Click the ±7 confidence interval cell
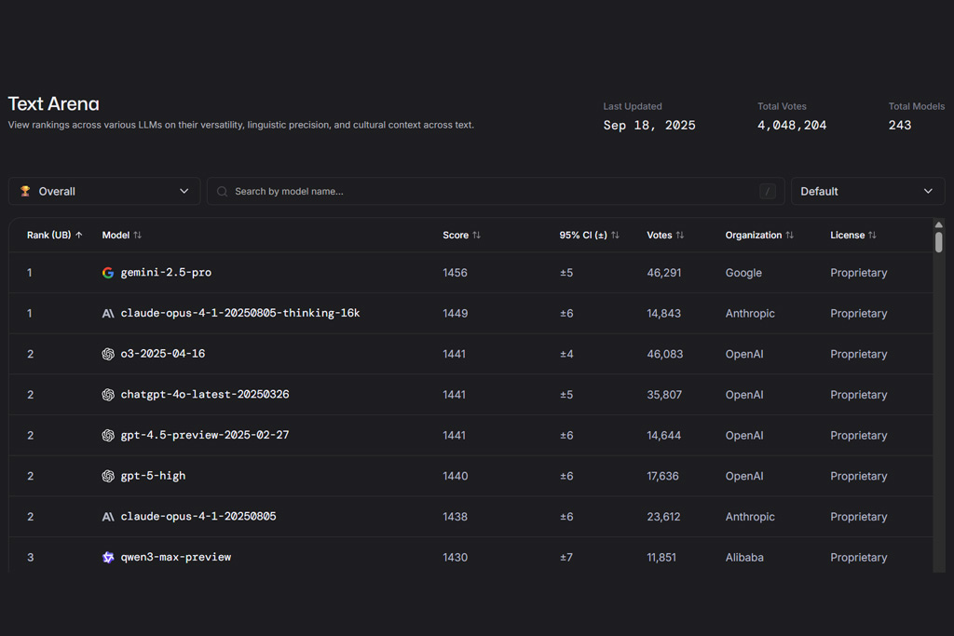 click(566, 558)
